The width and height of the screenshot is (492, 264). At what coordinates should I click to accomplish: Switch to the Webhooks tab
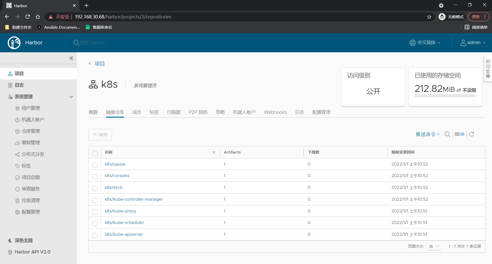tap(275, 112)
